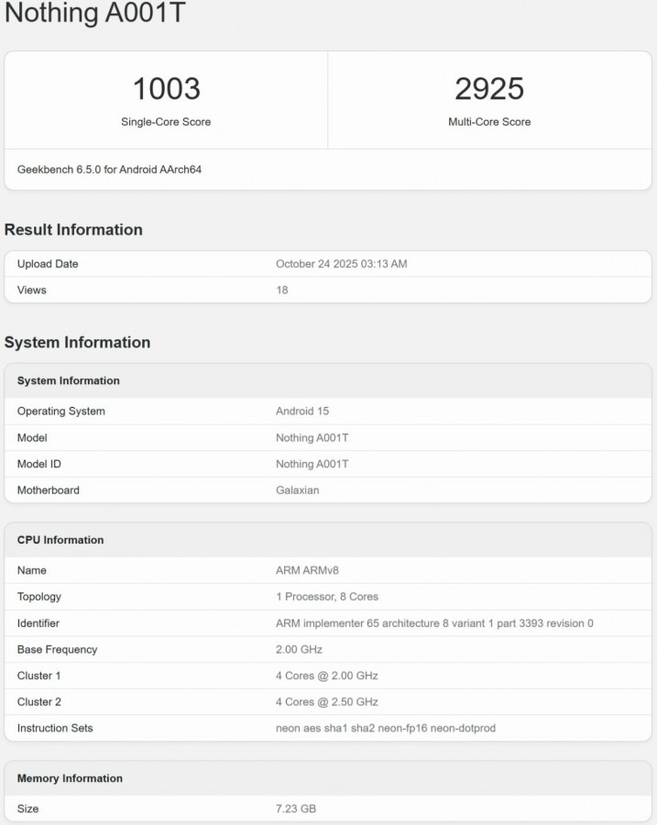Select the Android 15 operating system value
Image resolution: width=657 pixels, height=825 pixels.
308,412
